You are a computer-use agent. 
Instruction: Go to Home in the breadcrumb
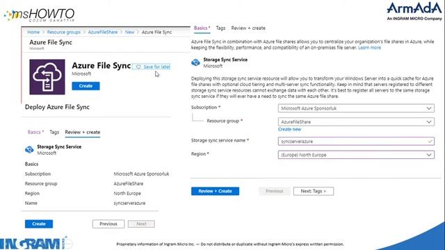pos(33,32)
